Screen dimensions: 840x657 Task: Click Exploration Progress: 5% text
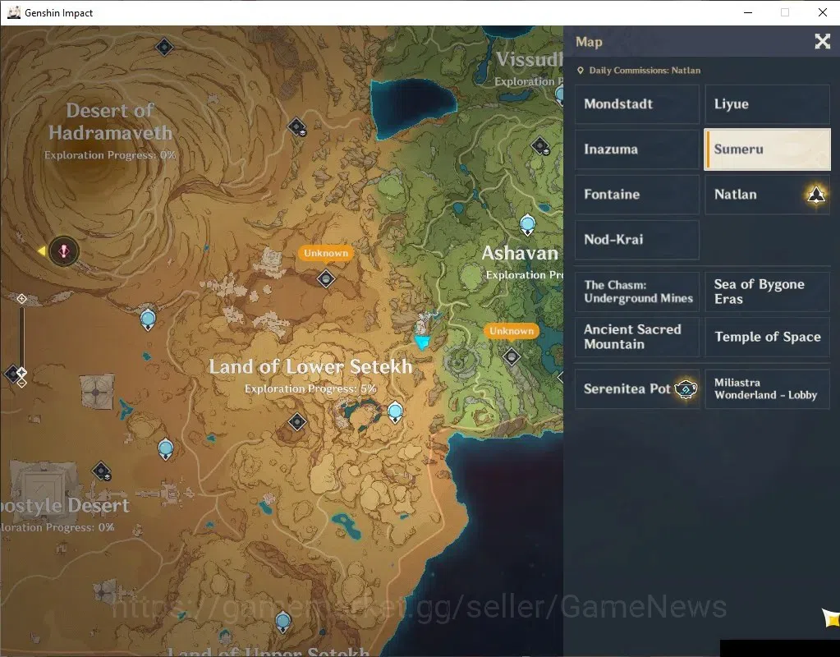[310, 388]
